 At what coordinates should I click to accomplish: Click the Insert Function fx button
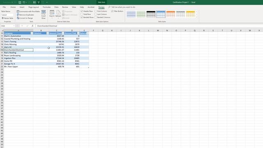tap(32, 26)
